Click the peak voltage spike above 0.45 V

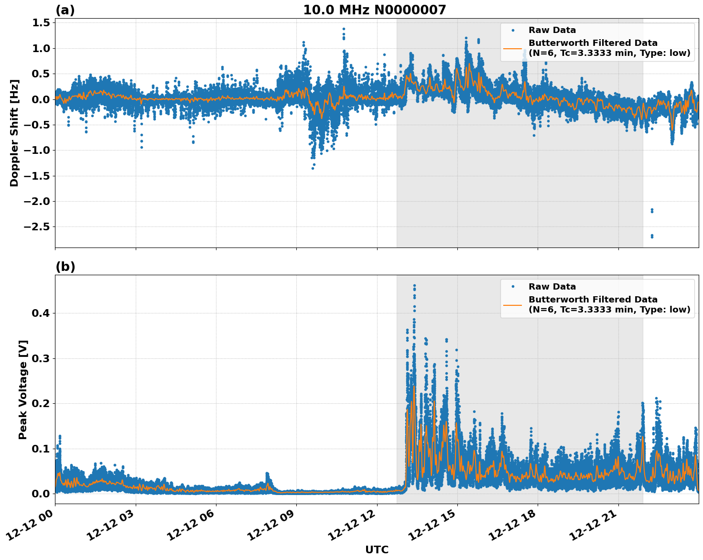pyautogui.click(x=414, y=286)
